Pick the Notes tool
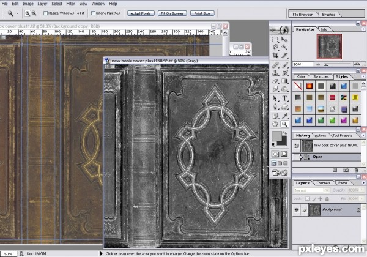 (275, 116)
